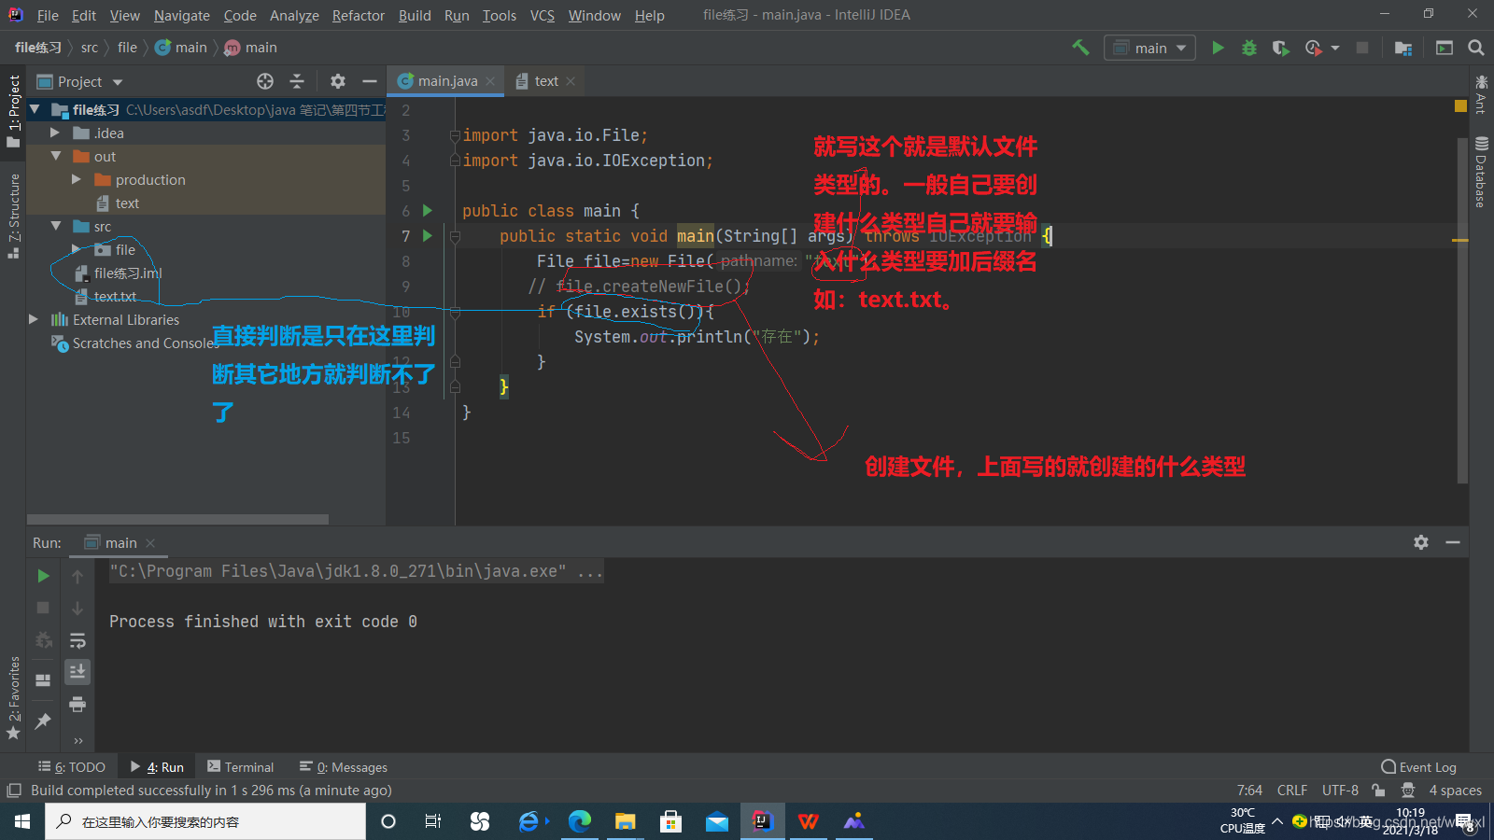Image resolution: width=1494 pixels, height=840 pixels.
Task: Open the profiler run icon
Action: 1313,48
